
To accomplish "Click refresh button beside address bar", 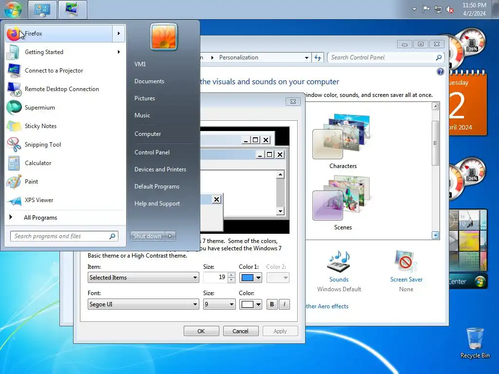I will [318, 57].
